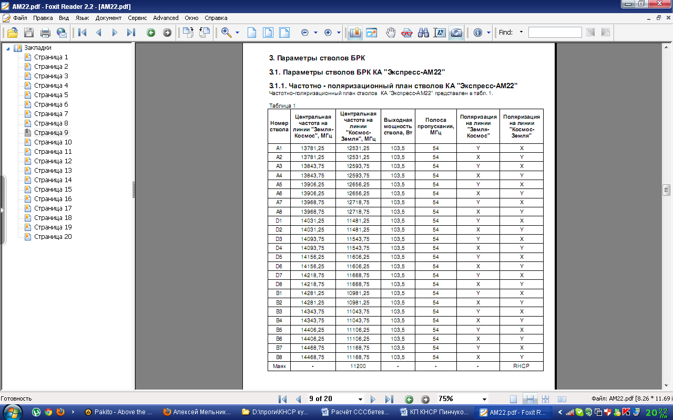673x420 pixels.
Task: Click in the Find text field
Action: click(555, 33)
